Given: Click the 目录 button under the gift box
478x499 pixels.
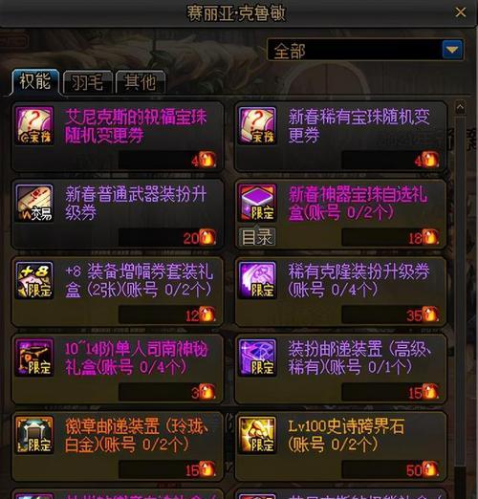Looking at the screenshot, I should click(257, 237).
